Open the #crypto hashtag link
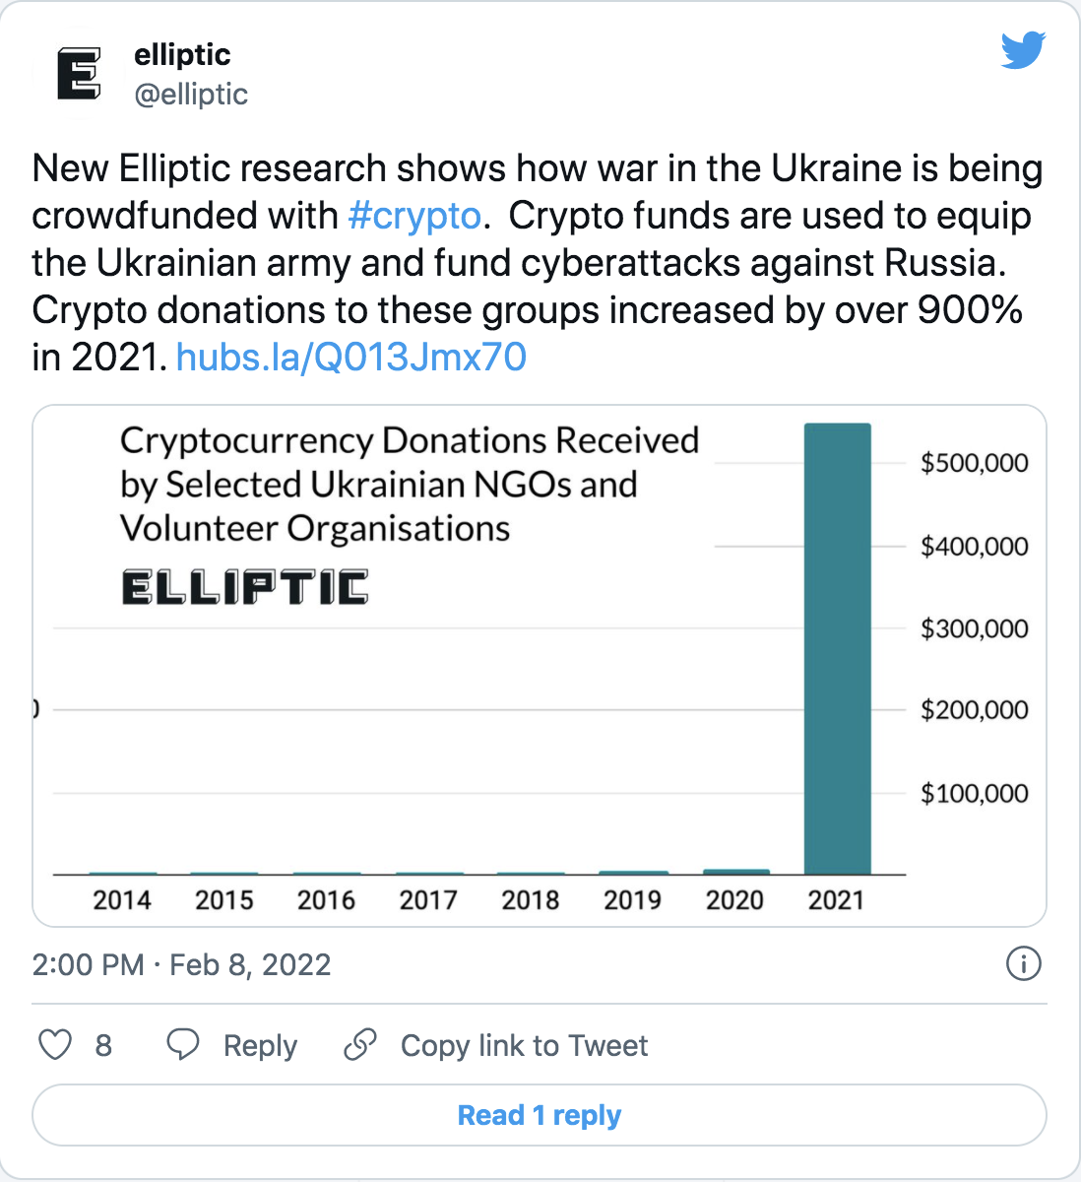The width and height of the screenshot is (1081, 1182). click(x=413, y=216)
